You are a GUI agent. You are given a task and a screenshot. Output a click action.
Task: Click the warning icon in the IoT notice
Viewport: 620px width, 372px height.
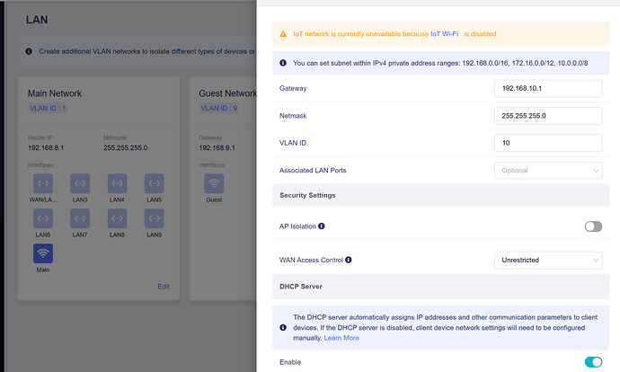click(283, 34)
